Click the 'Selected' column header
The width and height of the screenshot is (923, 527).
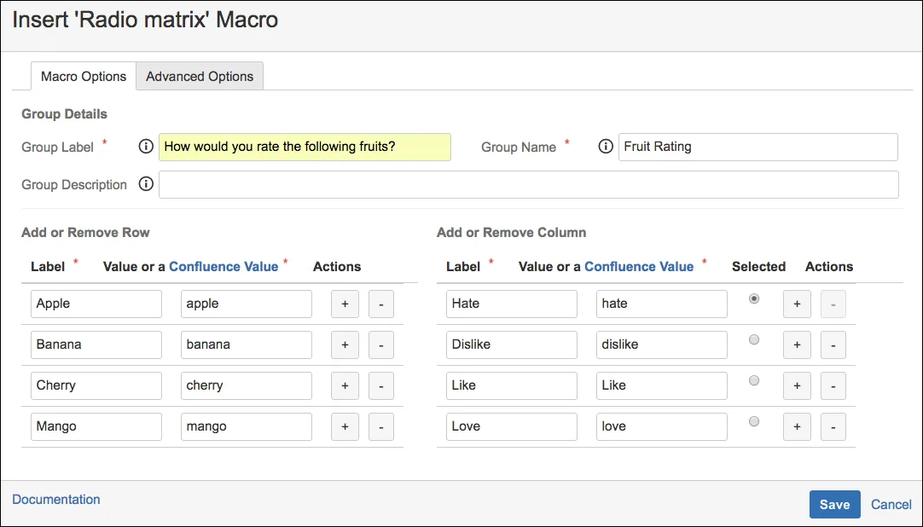click(758, 266)
